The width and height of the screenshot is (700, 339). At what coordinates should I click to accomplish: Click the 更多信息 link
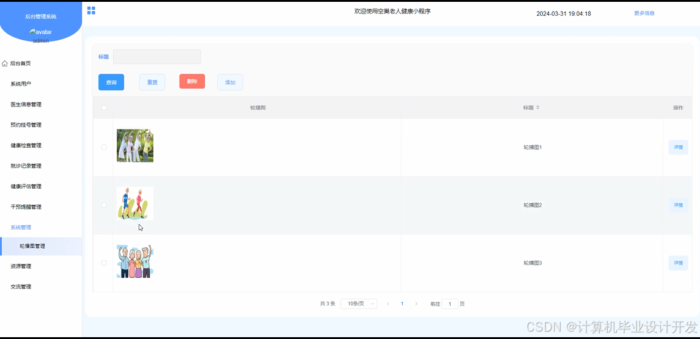(644, 13)
